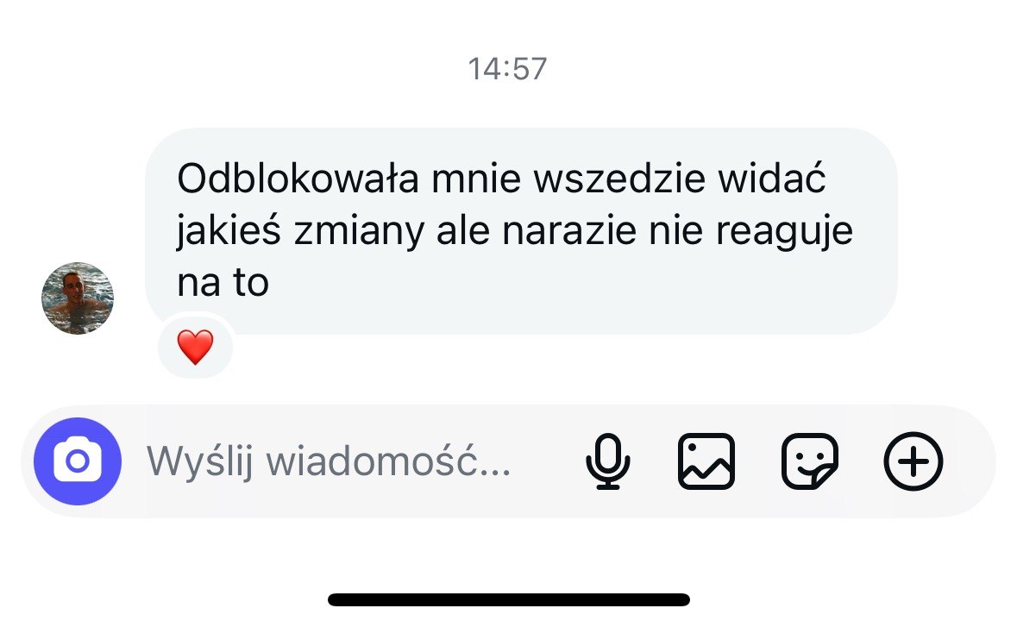Open the sticker picker smiley icon
The width and height of the screenshot is (1017, 627).
[809, 461]
